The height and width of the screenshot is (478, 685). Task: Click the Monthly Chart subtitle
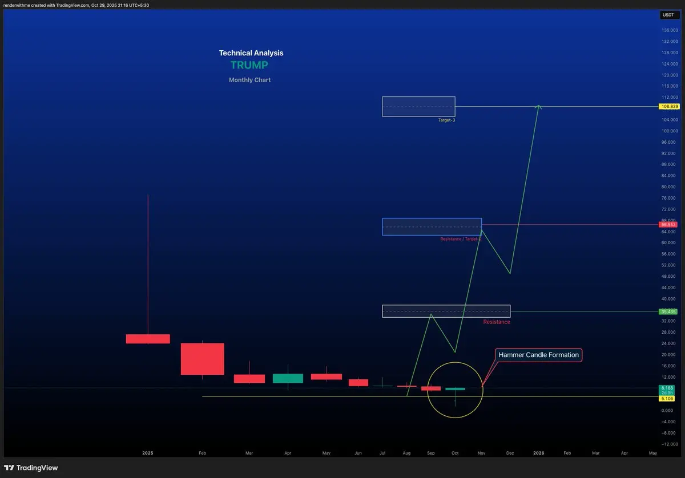pos(249,80)
